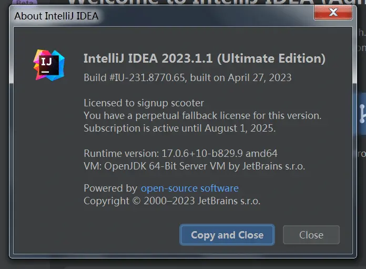Click the Beta badge behind the dialog
The width and height of the screenshot is (366, 269).
click(23, 3)
